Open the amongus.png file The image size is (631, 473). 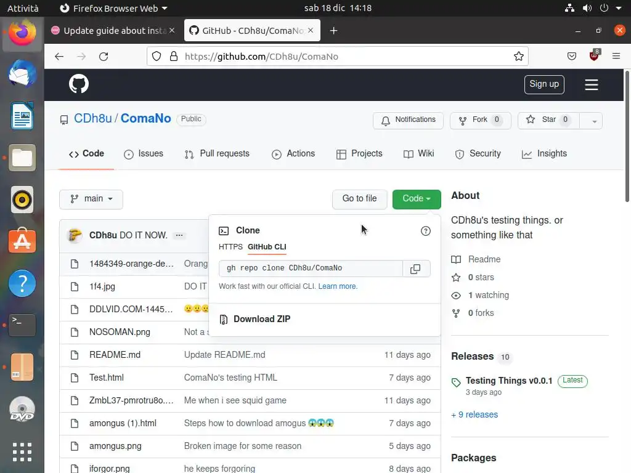[x=115, y=446]
